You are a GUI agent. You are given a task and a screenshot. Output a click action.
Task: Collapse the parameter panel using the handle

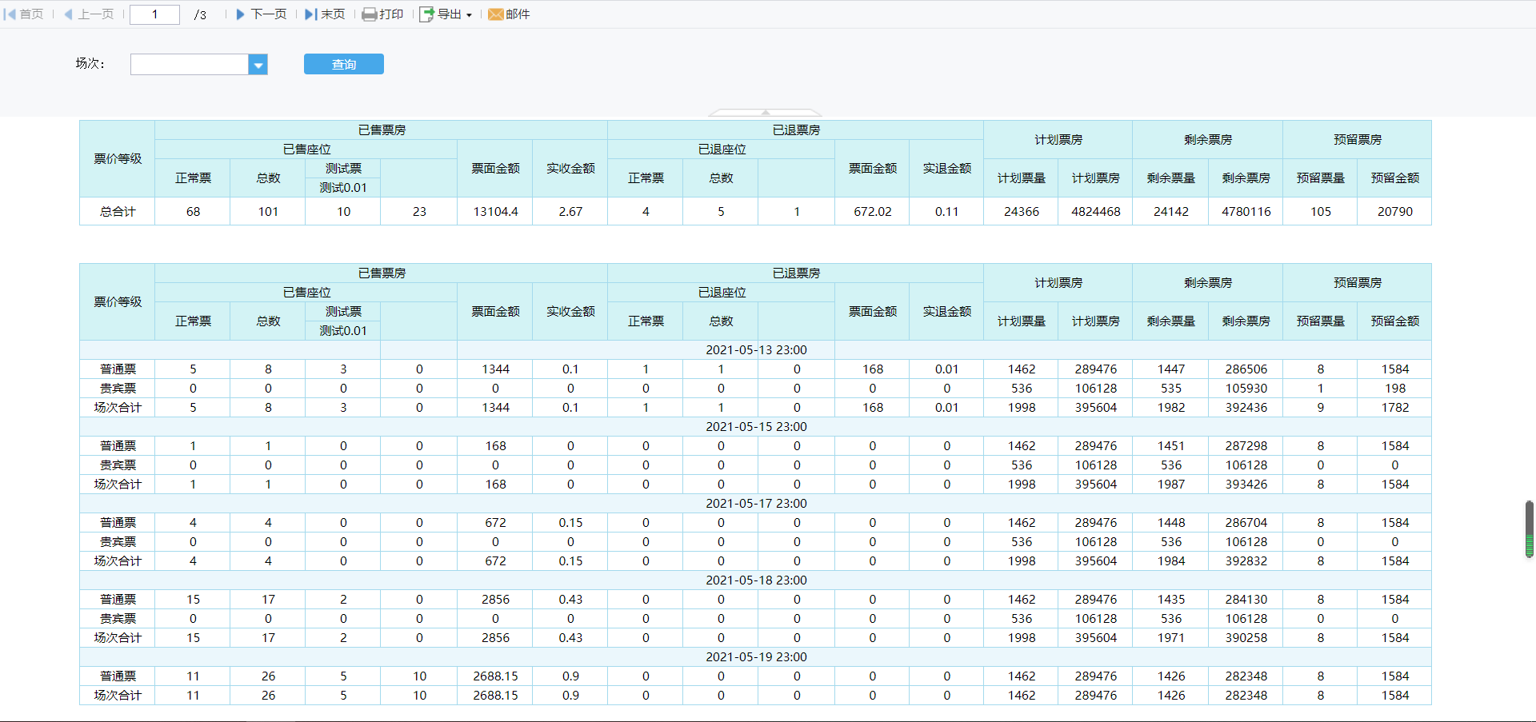765,113
